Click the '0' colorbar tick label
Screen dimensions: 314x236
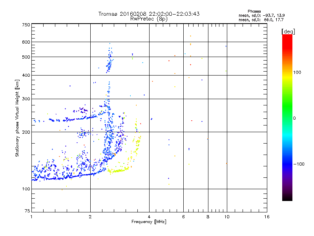click(294, 118)
